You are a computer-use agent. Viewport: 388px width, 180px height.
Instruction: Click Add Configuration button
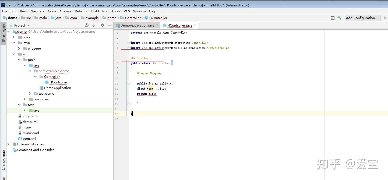click(x=362, y=18)
